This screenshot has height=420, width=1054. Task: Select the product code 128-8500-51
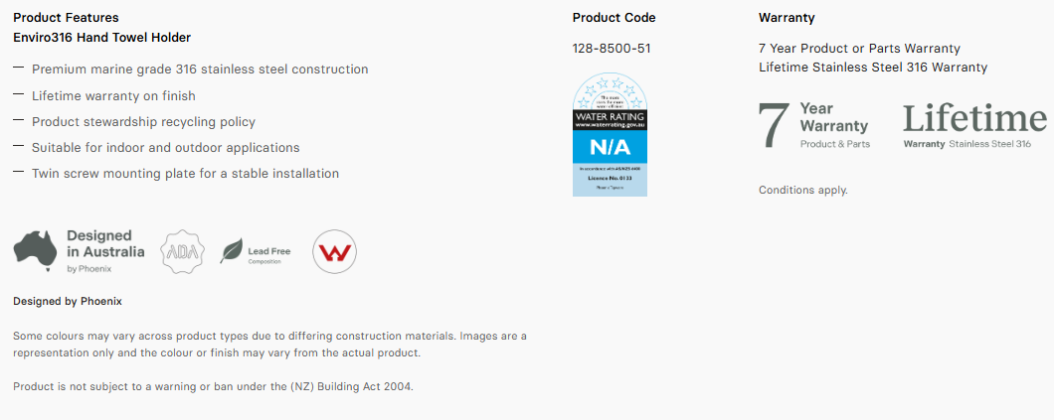pyautogui.click(x=612, y=48)
